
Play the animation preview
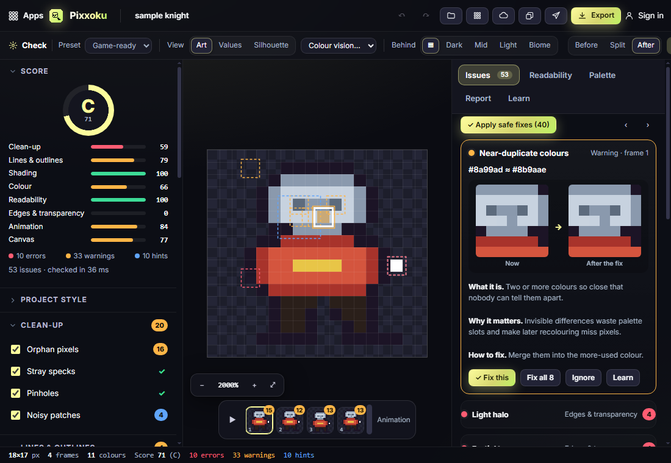click(232, 420)
